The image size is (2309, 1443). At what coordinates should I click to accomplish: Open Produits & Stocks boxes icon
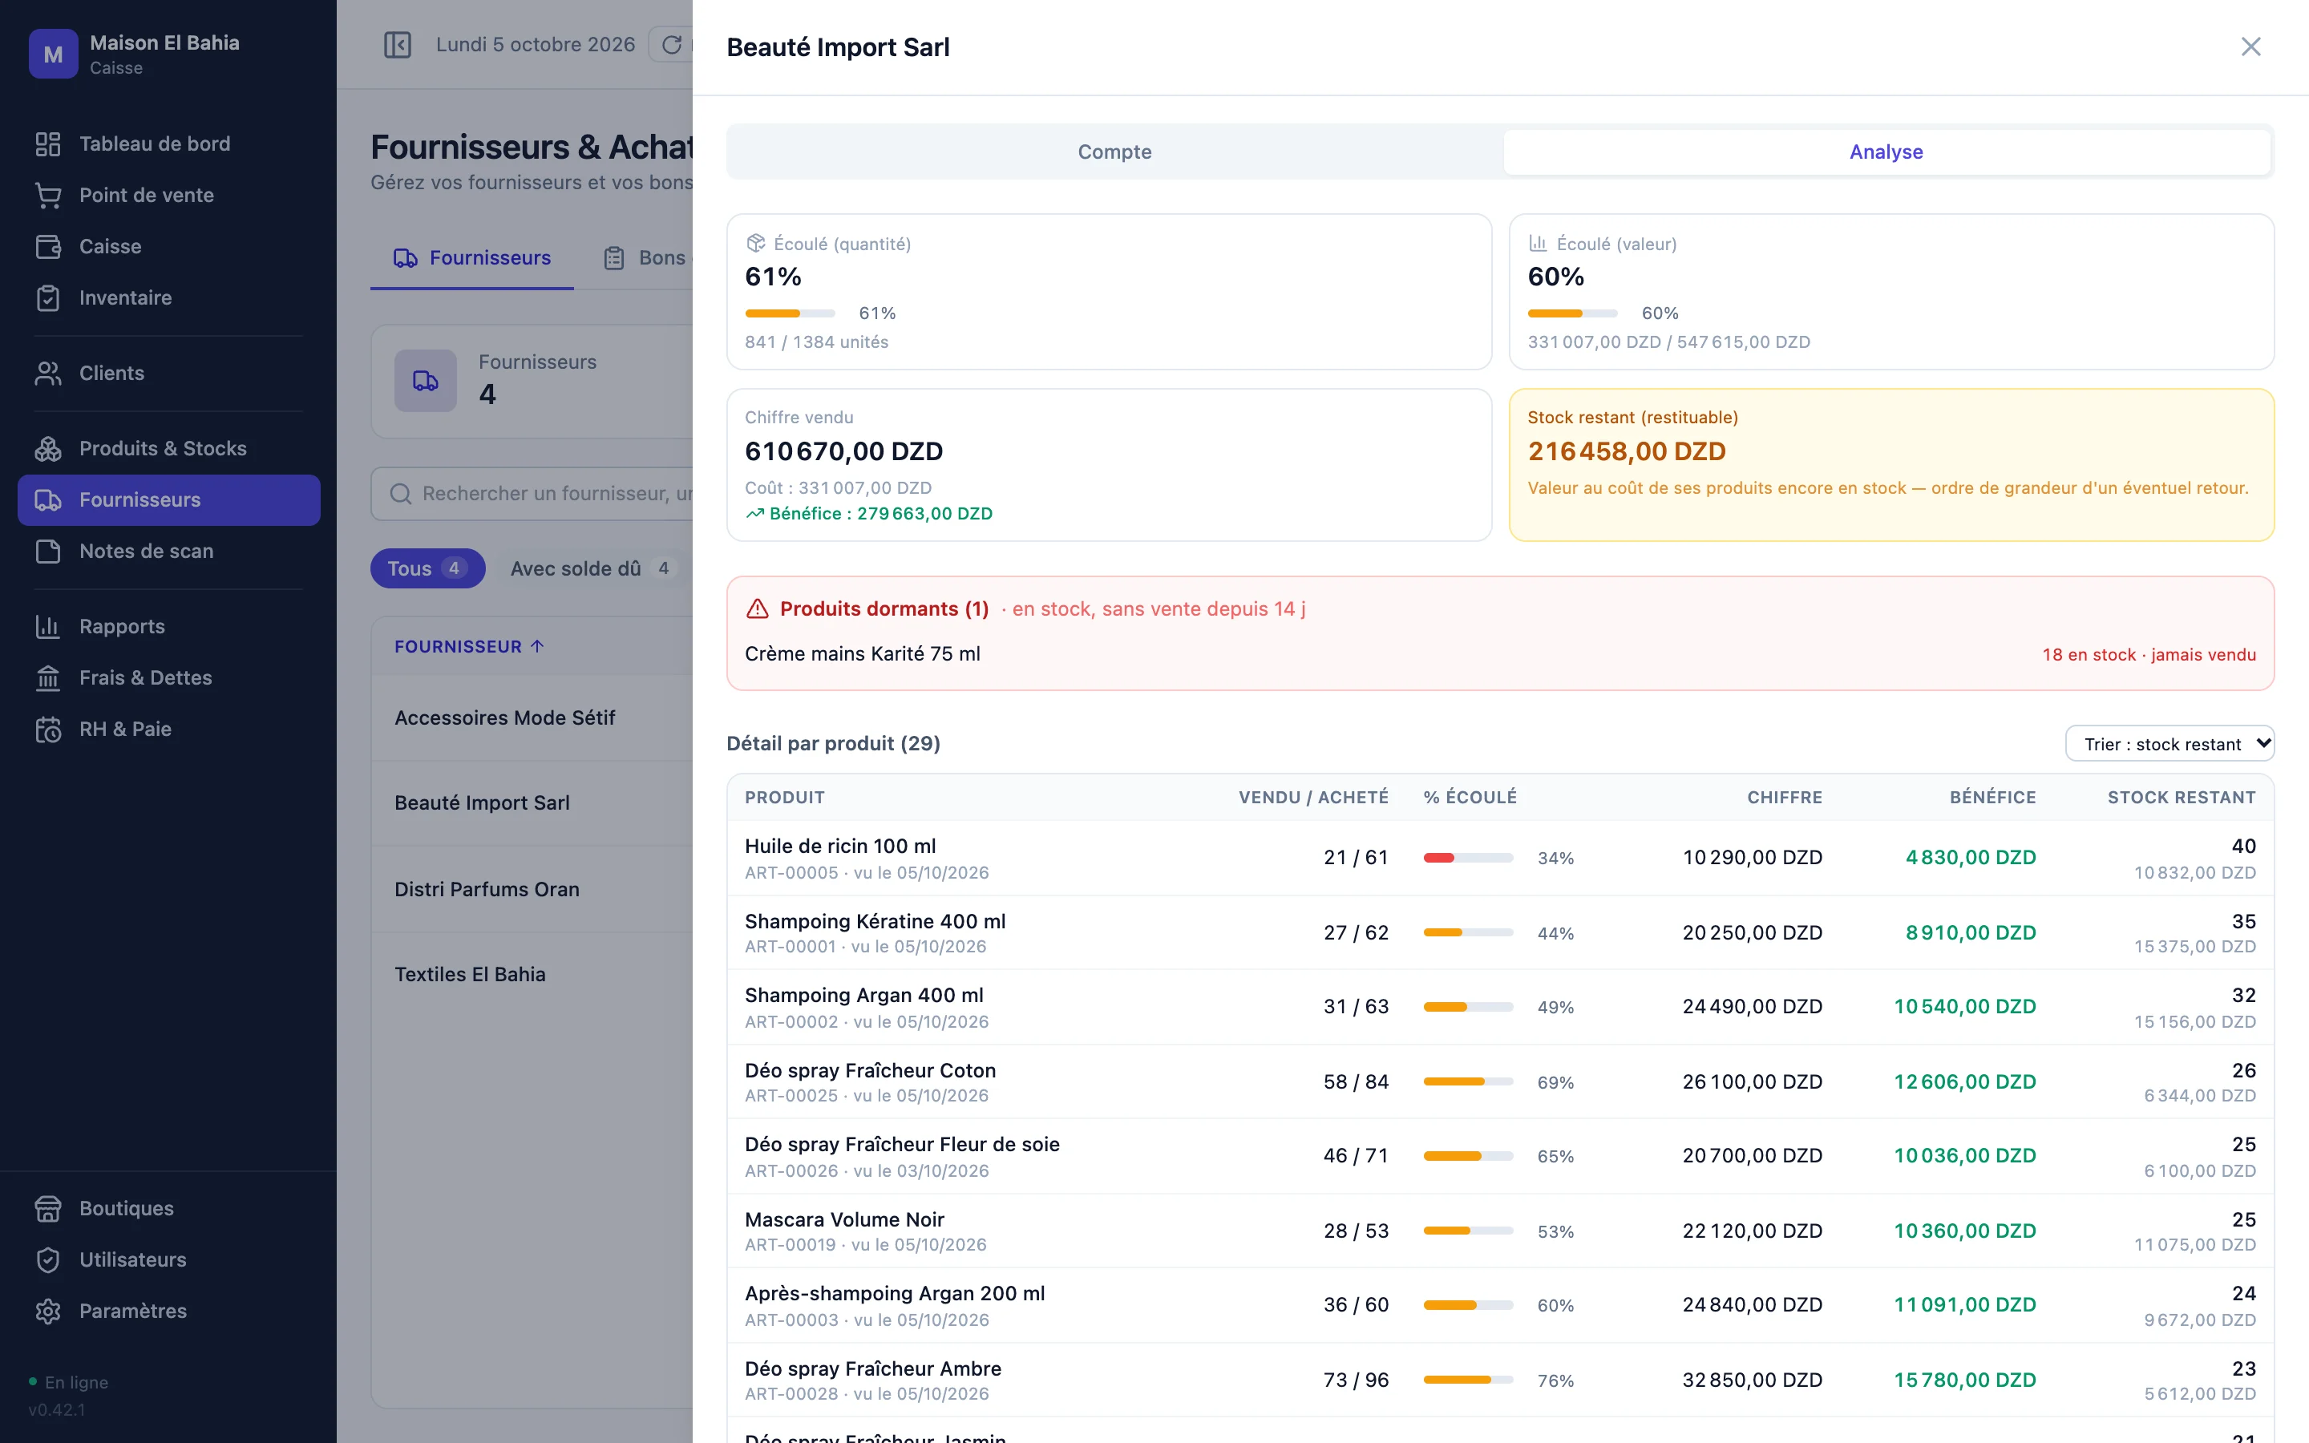48,449
